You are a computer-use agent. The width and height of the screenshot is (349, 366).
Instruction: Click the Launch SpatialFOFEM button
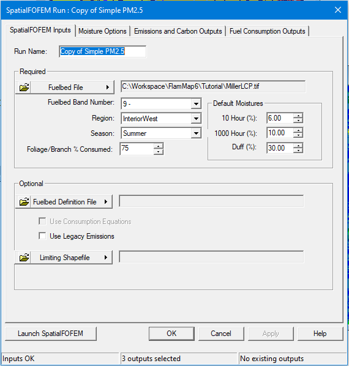point(50,334)
